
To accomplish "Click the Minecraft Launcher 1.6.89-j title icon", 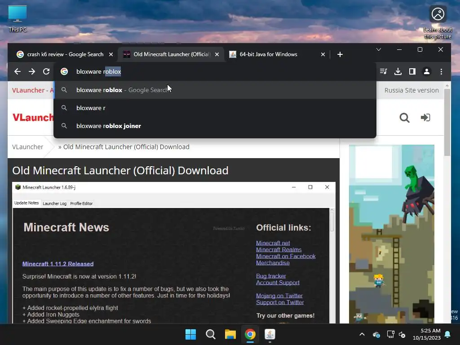I will [18, 187].
